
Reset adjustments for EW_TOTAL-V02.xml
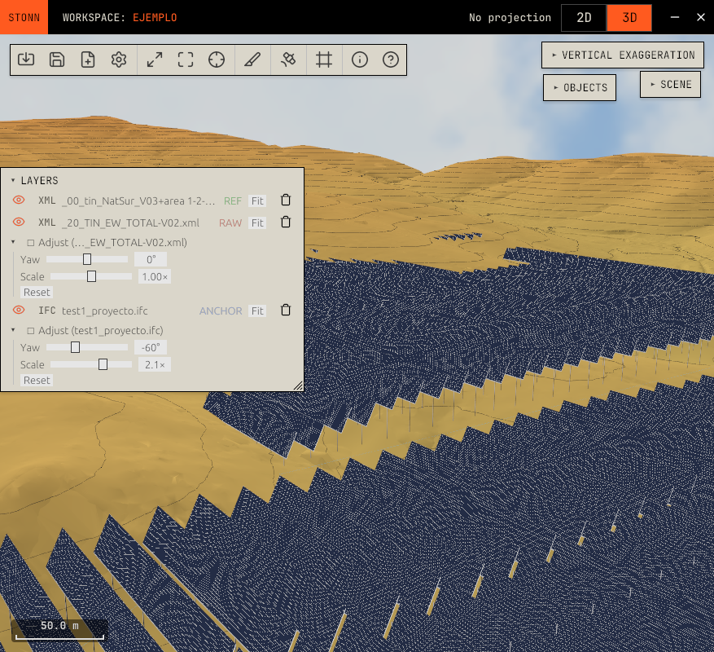(37, 293)
